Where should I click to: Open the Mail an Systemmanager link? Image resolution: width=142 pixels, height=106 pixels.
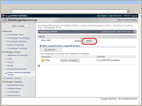(127, 20)
